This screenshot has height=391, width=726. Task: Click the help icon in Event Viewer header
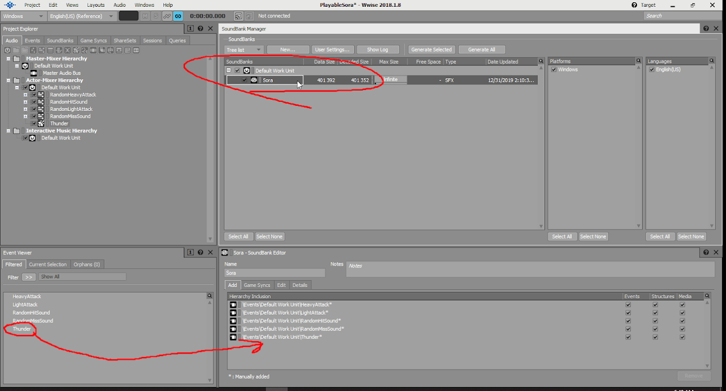tap(200, 252)
